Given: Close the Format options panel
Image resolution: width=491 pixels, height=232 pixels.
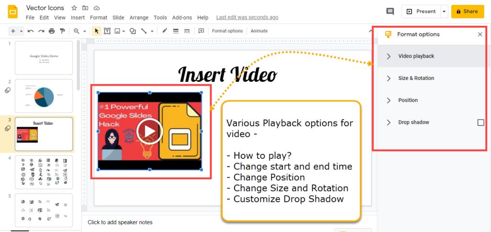Looking at the screenshot, I should (480, 34).
